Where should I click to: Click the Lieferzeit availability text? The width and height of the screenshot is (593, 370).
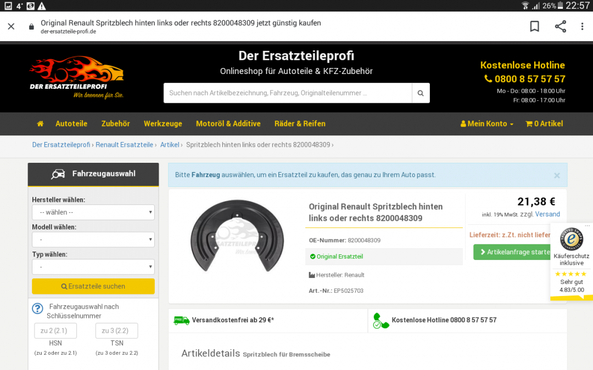(510, 235)
